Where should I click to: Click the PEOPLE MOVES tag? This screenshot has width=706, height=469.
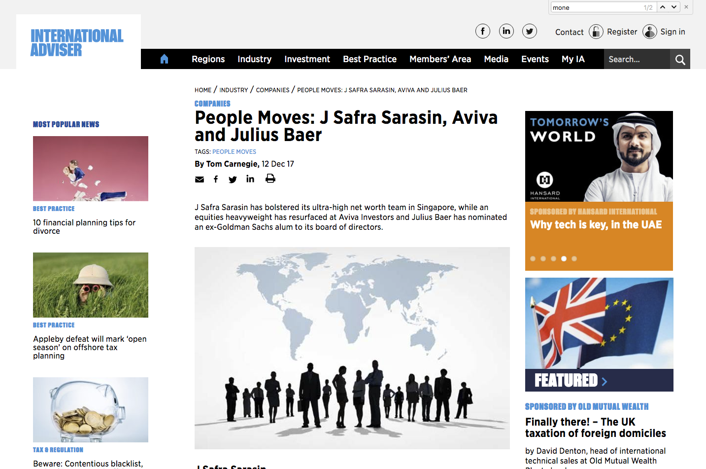[234, 152]
